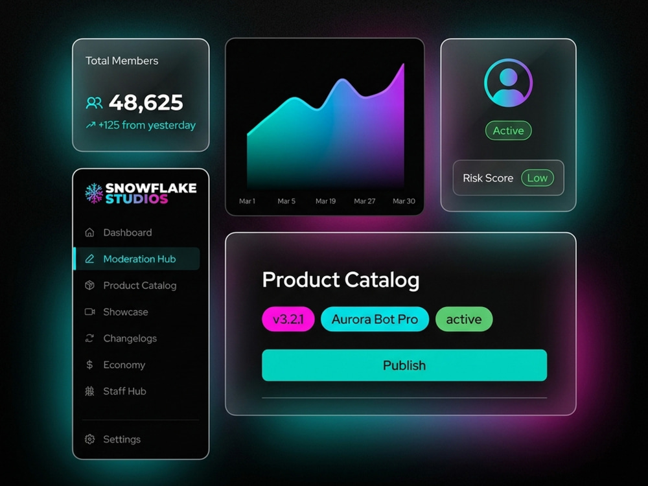Click the Product Catalog card heading
Viewport: 648px width, 486px height.
(341, 280)
